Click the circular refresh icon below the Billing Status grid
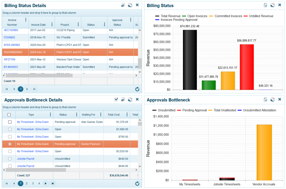The height and width of the screenshot is (189, 286). click(137, 89)
